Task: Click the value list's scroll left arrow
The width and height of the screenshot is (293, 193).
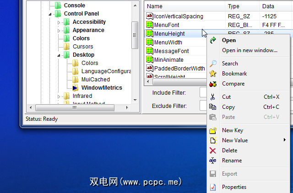Action: (148, 81)
